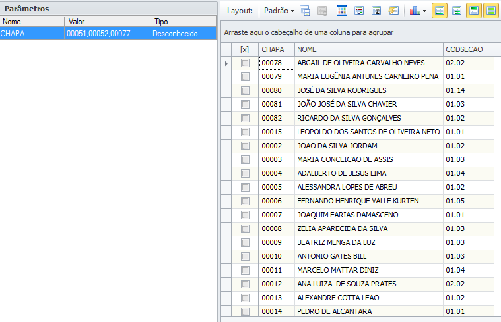Check the row of MARIA CONCEICAO DE ASSIS

tap(245, 160)
